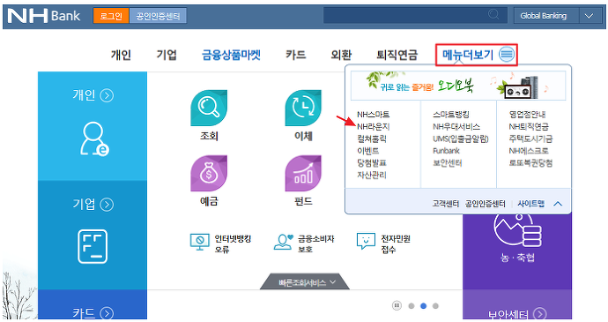Click the 전자민원 접수 text link
The height and width of the screenshot is (322, 608).
(x=396, y=244)
